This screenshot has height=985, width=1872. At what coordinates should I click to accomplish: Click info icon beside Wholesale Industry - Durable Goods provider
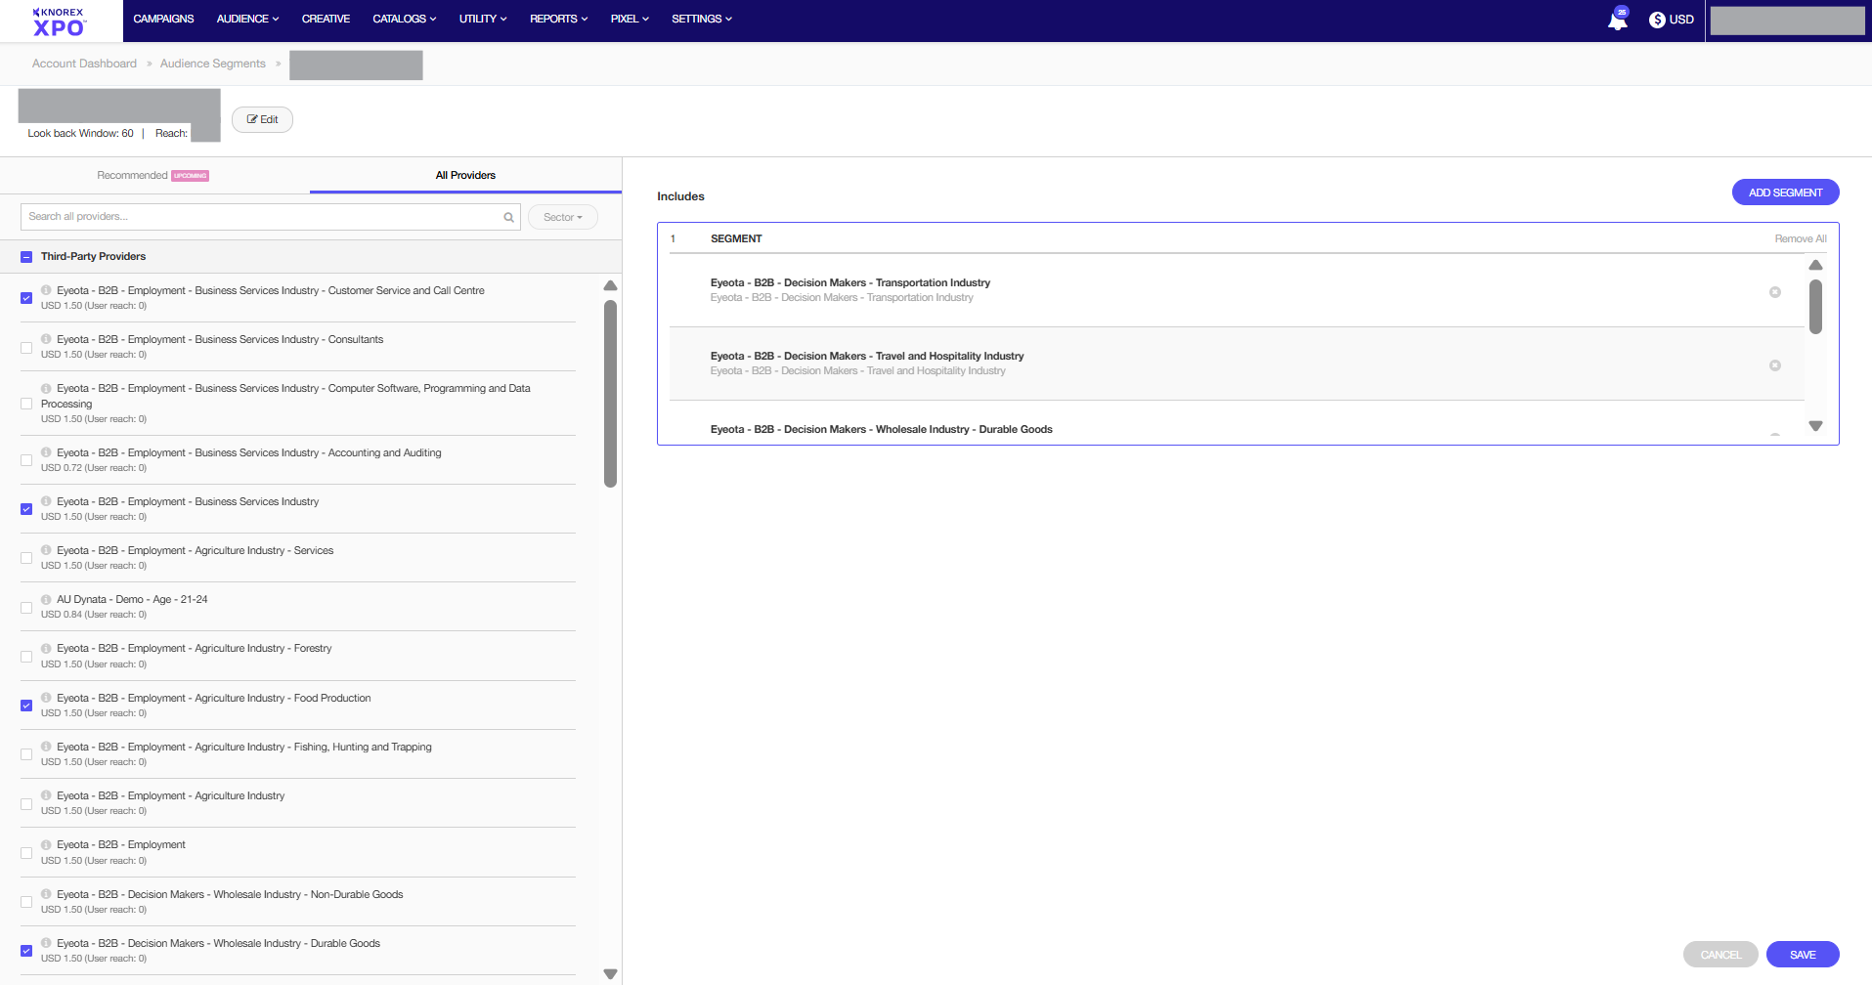point(46,943)
